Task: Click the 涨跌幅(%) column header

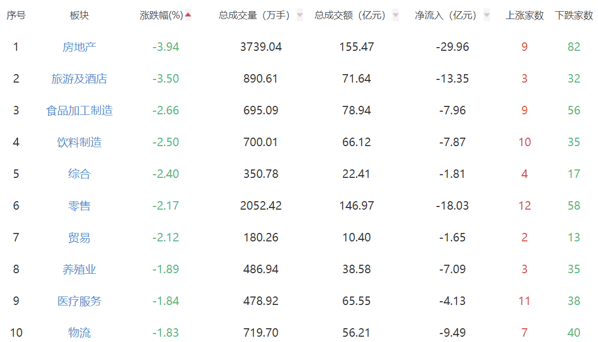Action: click(x=161, y=15)
